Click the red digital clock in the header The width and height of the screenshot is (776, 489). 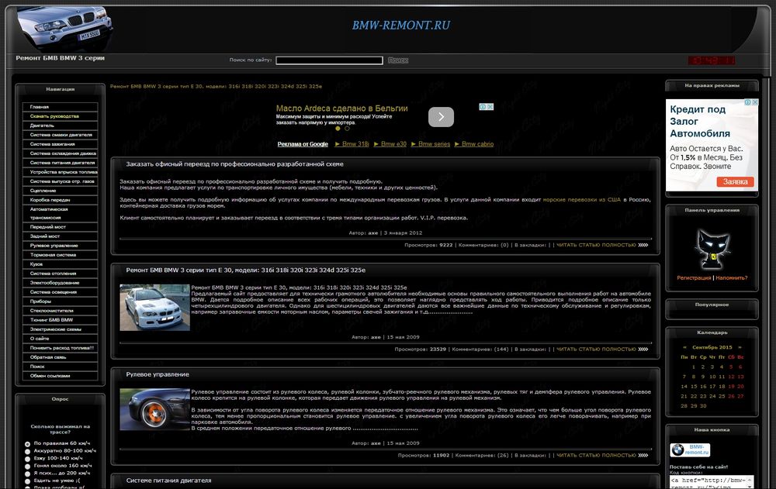(x=711, y=60)
